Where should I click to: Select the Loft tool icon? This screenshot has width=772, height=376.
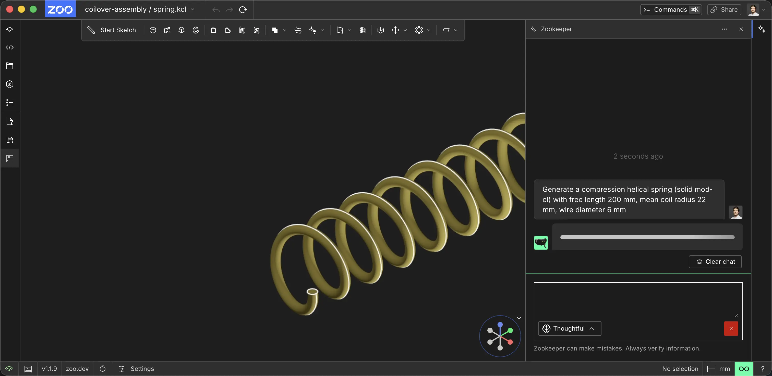181,30
